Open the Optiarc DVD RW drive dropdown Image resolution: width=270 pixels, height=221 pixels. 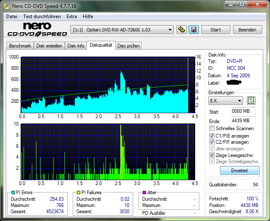pyautogui.click(x=123, y=30)
